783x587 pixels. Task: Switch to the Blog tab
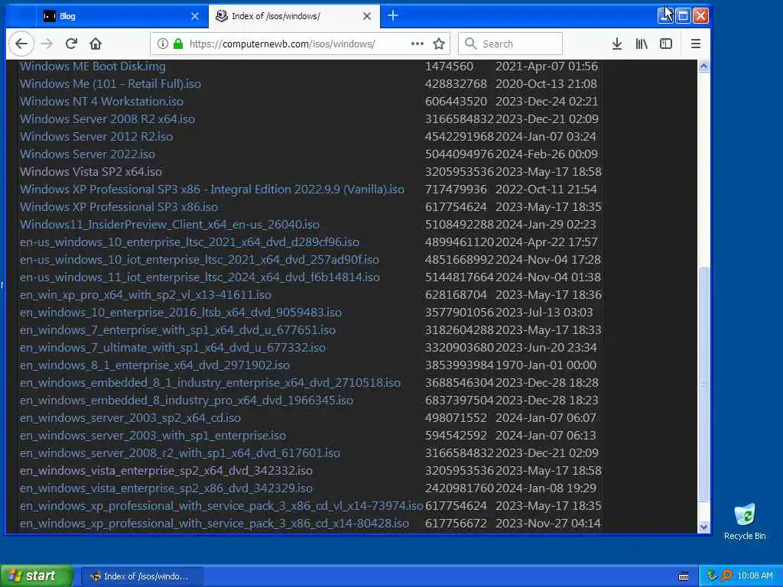tap(122, 16)
